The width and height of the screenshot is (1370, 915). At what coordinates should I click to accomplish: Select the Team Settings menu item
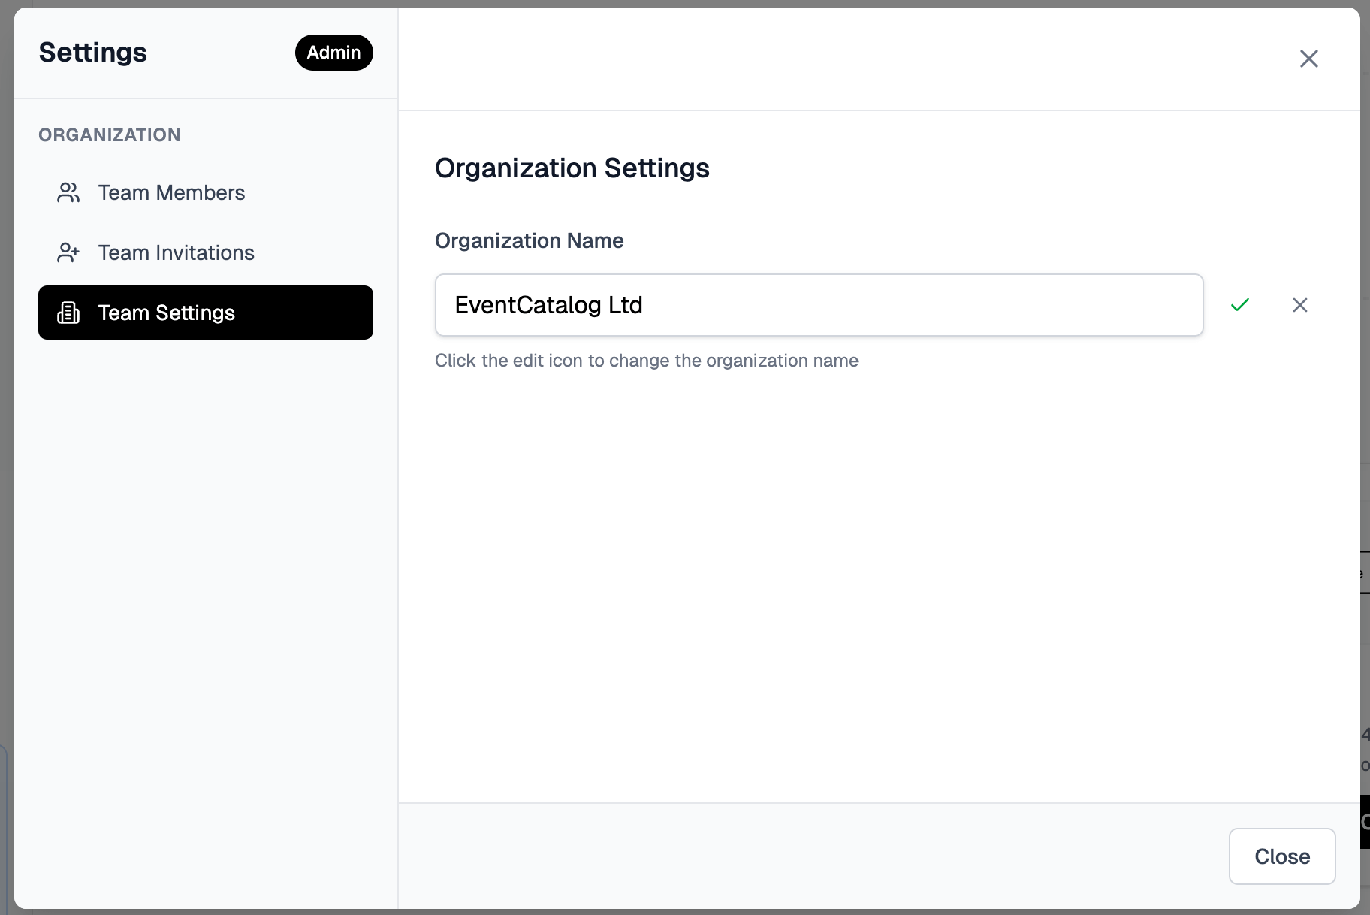(205, 313)
